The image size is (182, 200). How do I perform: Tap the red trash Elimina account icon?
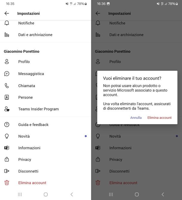point(7,183)
